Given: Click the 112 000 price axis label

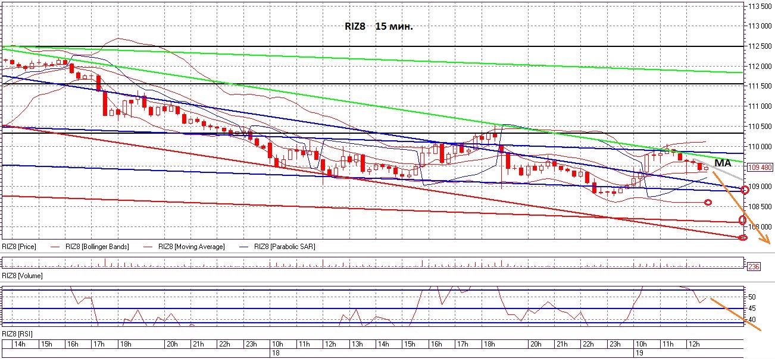Looking at the screenshot, I should point(759,66).
